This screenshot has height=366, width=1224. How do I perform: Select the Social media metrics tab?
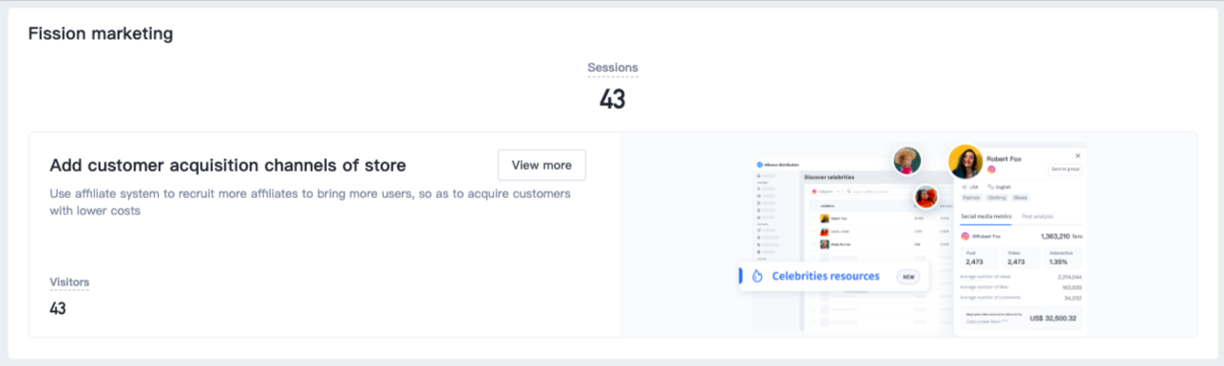[986, 216]
